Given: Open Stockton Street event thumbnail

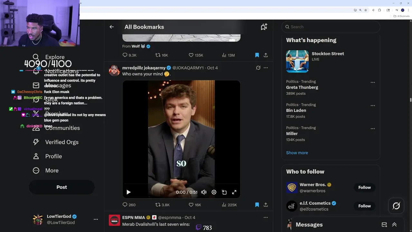Looking at the screenshot, I should coord(297,61).
